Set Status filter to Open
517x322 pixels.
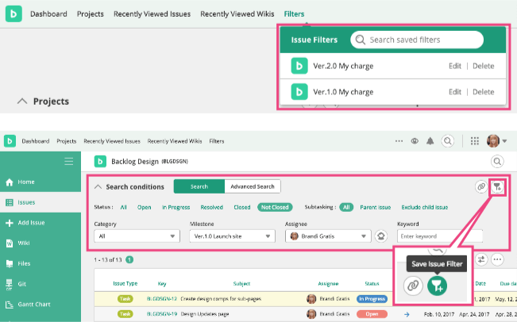[144, 207]
